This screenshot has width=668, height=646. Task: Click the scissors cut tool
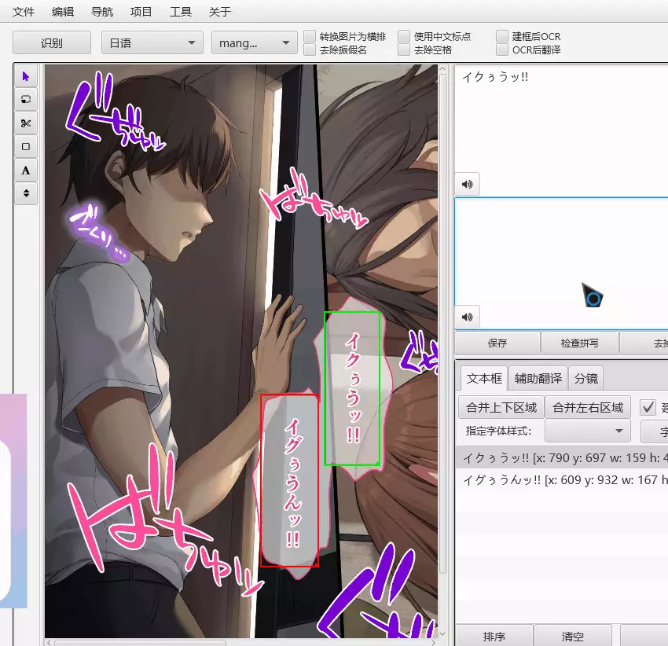[26, 123]
